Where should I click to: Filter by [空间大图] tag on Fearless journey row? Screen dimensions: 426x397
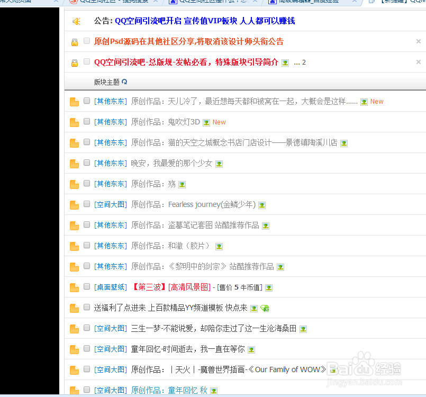[x=111, y=205]
